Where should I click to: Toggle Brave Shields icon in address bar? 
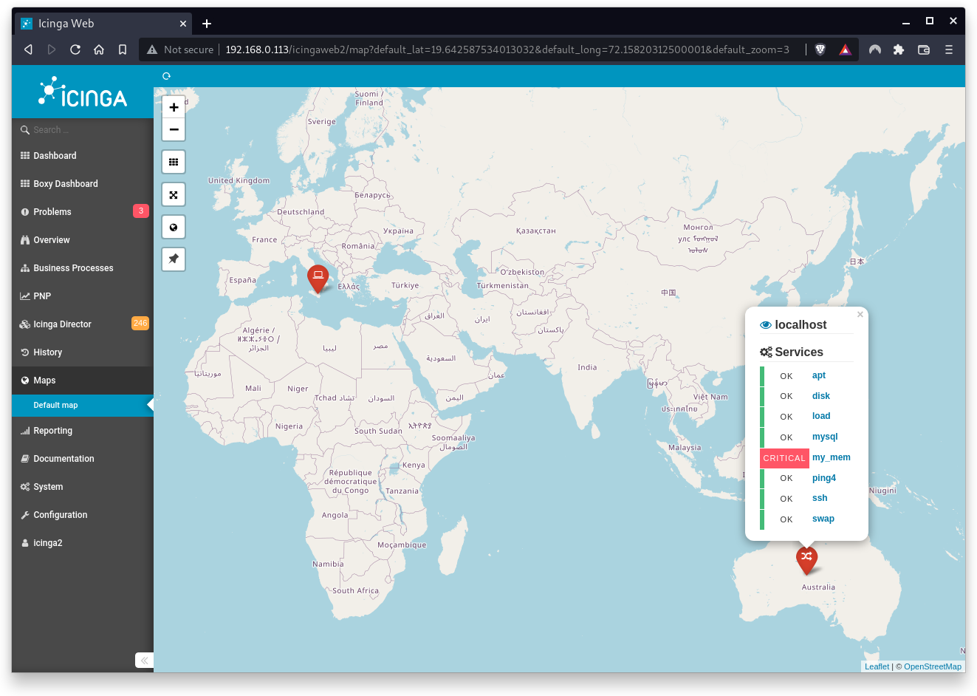click(x=820, y=50)
